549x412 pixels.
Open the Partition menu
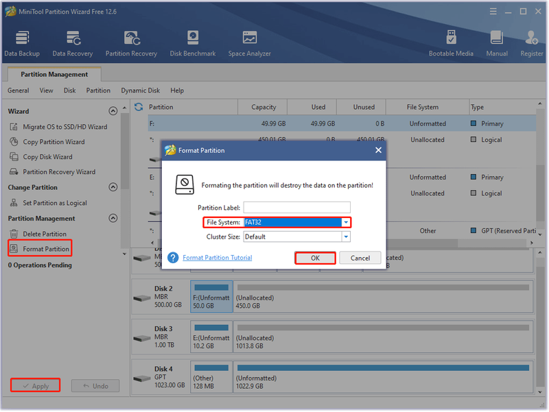(98, 90)
